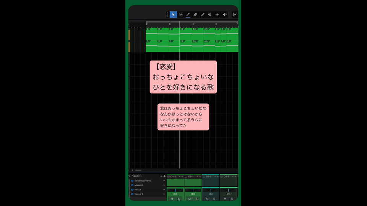Mute the rightmost channel

225,199
